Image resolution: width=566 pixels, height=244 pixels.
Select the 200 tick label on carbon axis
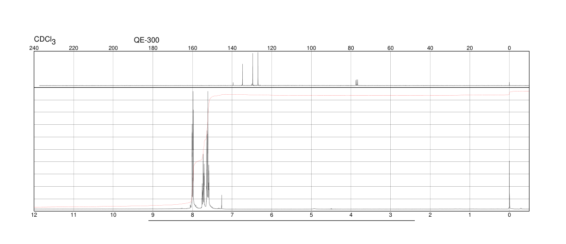(x=113, y=48)
